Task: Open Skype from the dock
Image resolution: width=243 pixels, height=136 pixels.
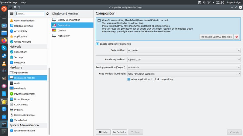Action: (4, 48)
